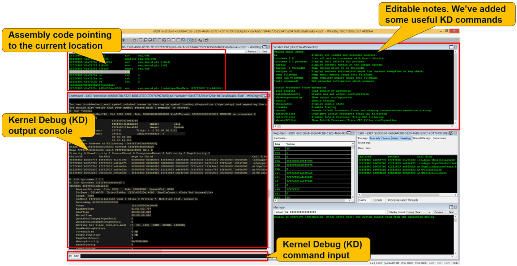Toggle Source option in Calls window

click(x=386, y=138)
